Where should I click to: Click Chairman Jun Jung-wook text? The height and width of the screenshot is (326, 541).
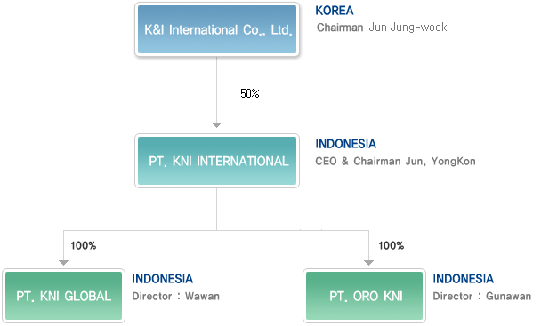click(382, 28)
